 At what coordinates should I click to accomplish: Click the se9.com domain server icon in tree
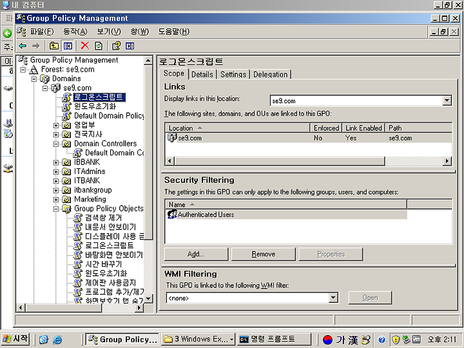click(x=55, y=88)
